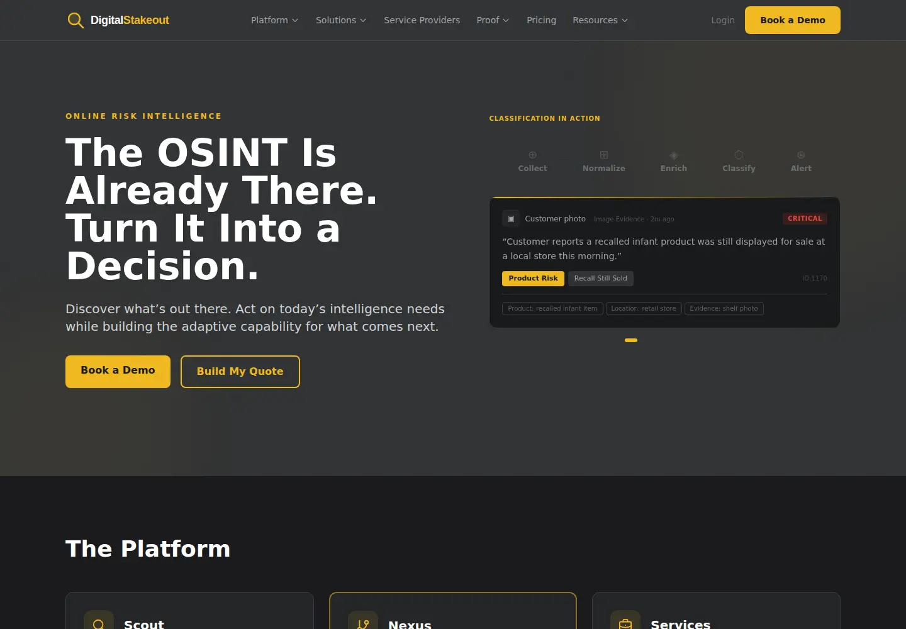
Task: Click the Alert step icon
Action: tap(801, 155)
